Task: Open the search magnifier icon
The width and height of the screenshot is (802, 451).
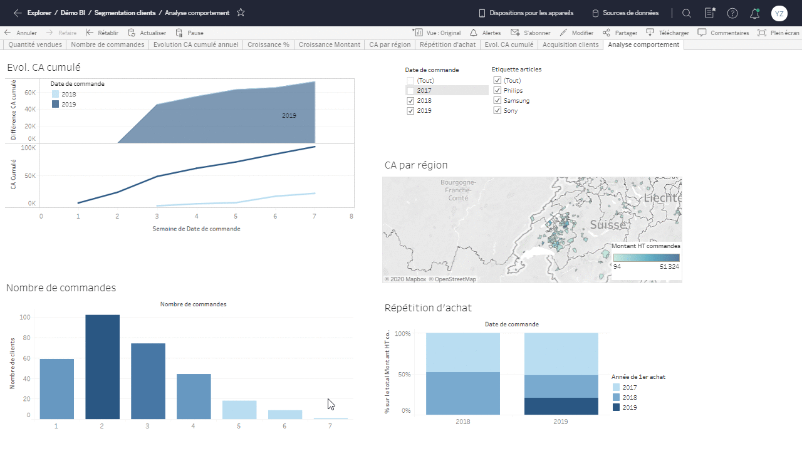Action: tap(687, 13)
